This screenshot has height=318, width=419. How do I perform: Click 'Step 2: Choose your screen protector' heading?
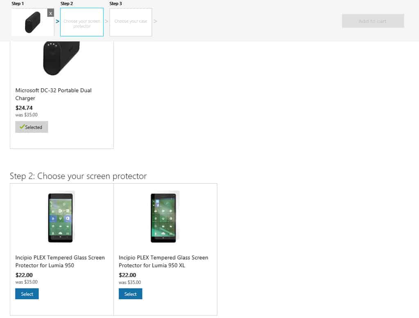click(x=78, y=176)
